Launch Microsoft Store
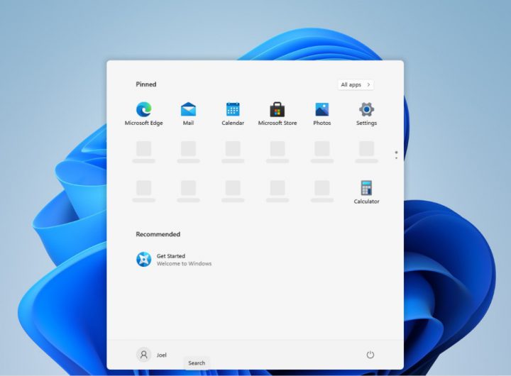This screenshot has width=511, height=376. click(278, 110)
